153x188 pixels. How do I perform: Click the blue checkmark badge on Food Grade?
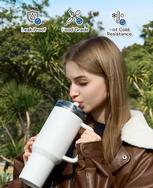click(x=80, y=21)
